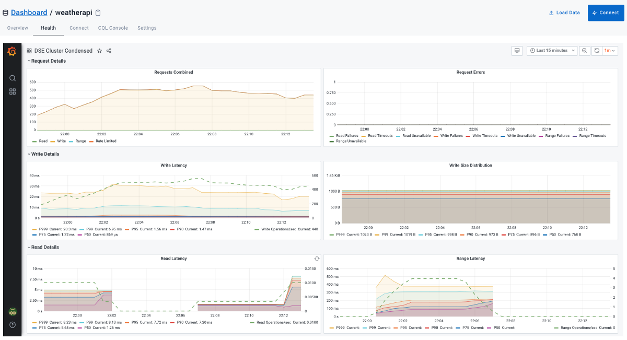Switch to the Overview tab
This screenshot has width=627, height=340.
coord(18,28)
